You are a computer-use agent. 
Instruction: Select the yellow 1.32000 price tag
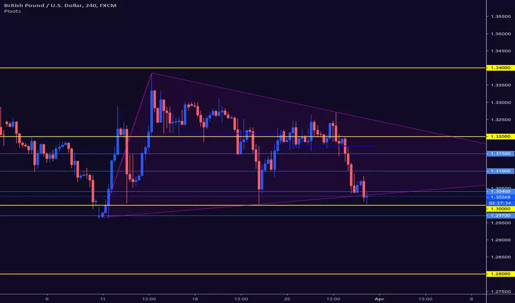coord(501,136)
